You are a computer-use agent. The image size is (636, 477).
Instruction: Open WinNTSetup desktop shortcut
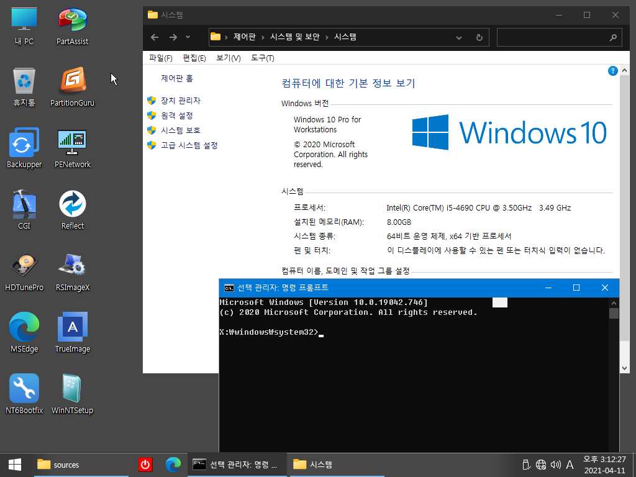(x=72, y=394)
